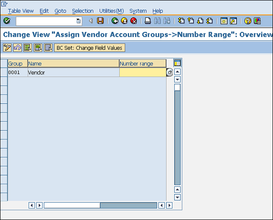Viewport: 273px width, 220px height.
Task: Open the command field history dropdown
Action: pos(79,21)
